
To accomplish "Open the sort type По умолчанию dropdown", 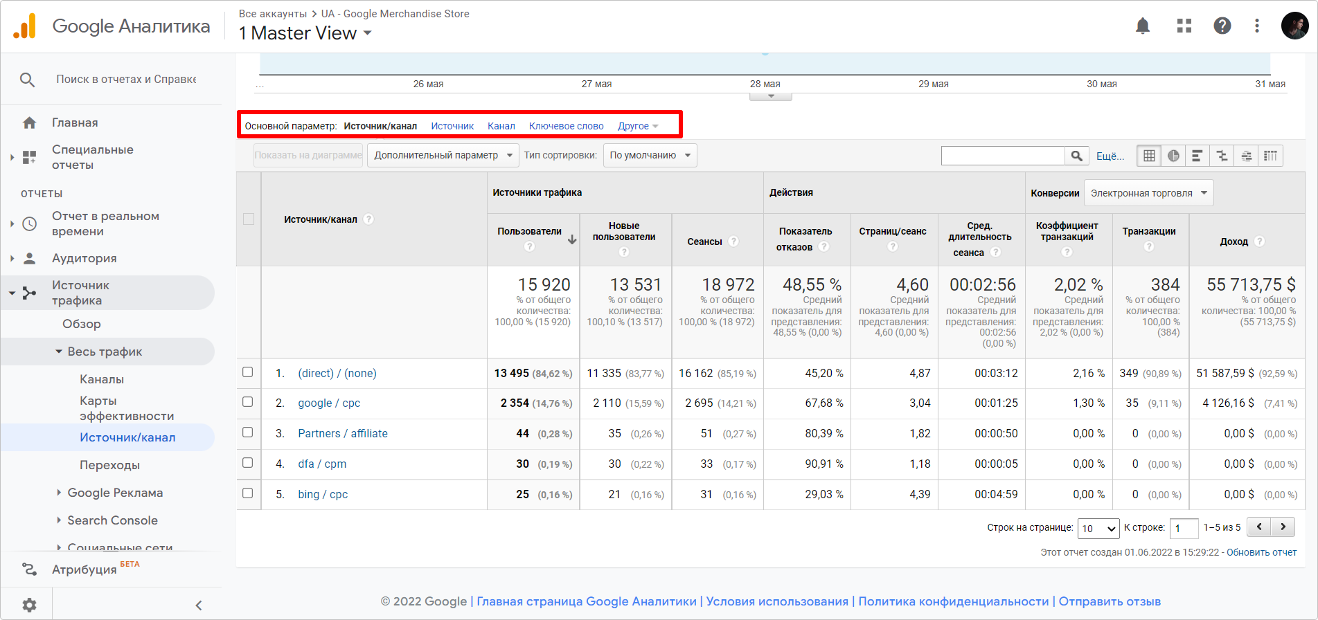I will (650, 156).
